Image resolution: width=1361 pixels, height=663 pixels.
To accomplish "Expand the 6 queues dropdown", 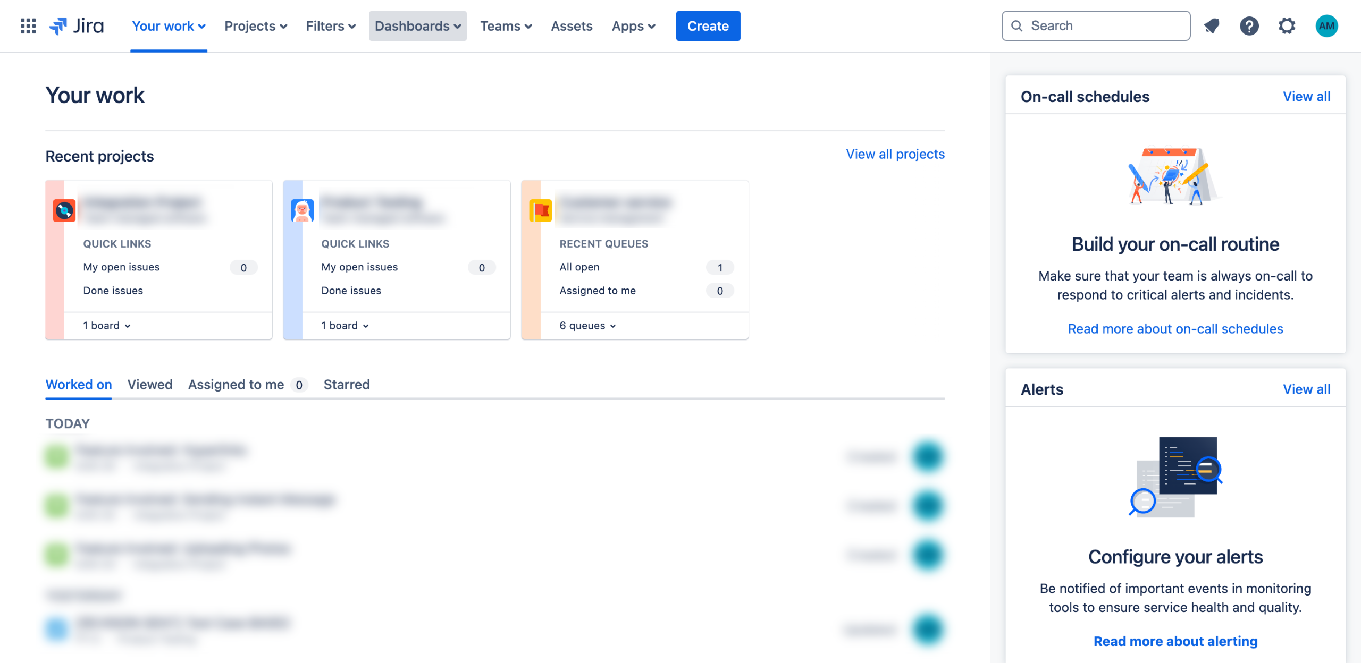I will (587, 326).
